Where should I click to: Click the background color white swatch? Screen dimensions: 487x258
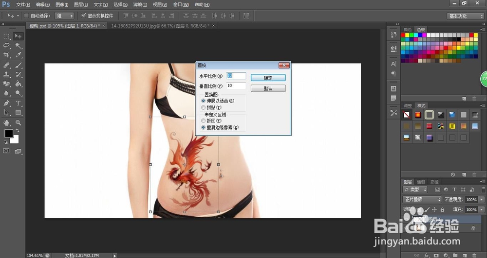click(x=16, y=140)
